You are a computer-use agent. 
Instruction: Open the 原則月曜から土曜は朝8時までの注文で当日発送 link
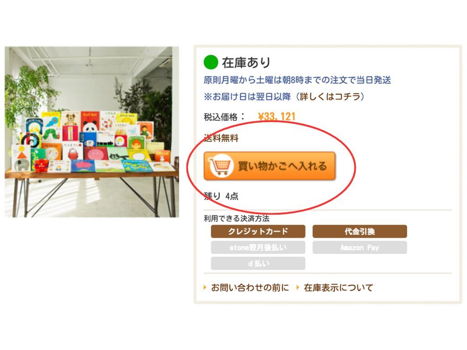297,80
